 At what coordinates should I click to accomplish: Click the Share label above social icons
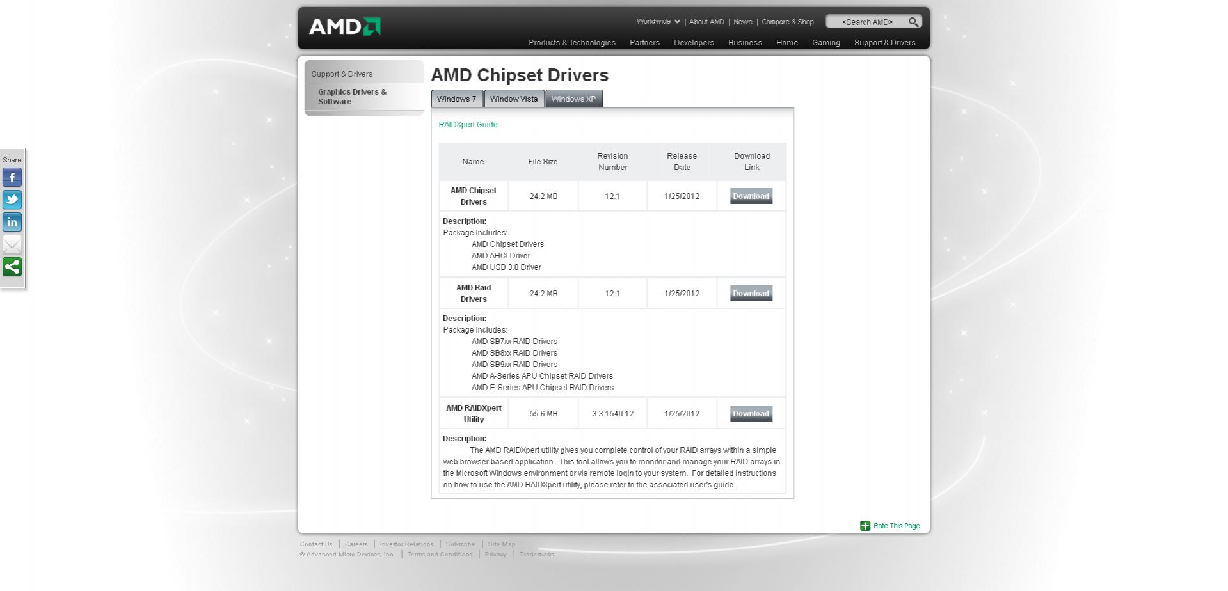click(12, 160)
